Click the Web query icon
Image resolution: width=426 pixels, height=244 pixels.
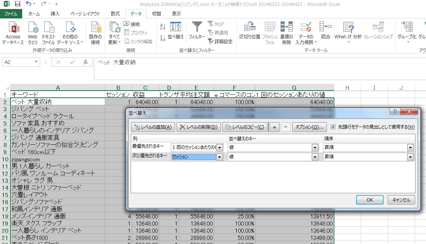(x=33, y=29)
